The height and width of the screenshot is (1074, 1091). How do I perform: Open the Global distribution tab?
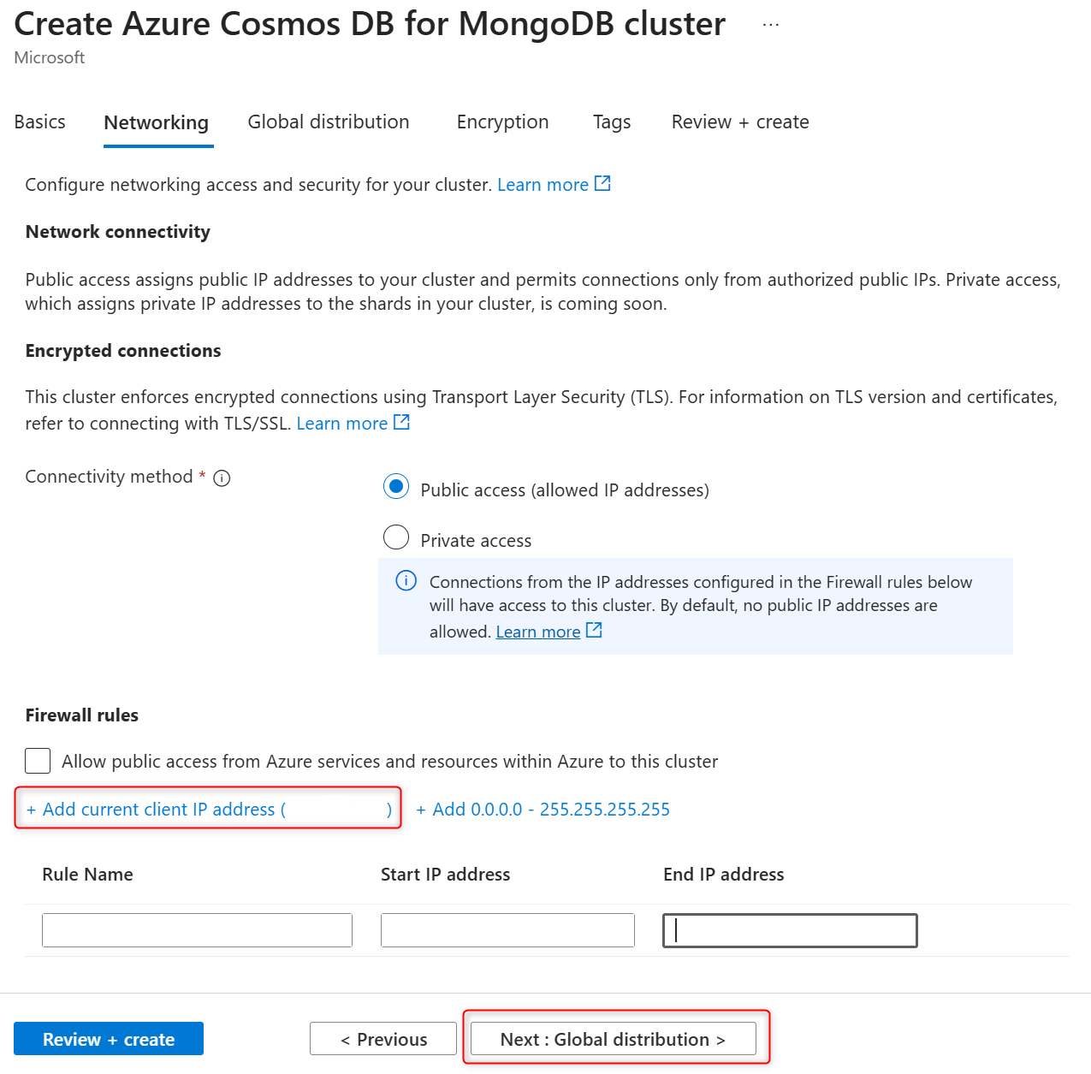point(329,122)
